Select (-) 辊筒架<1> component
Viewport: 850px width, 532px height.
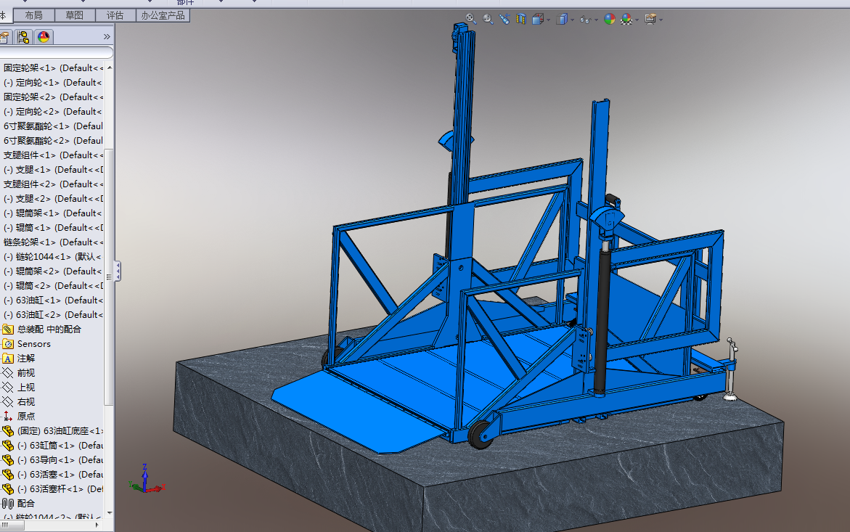[x=52, y=213]
